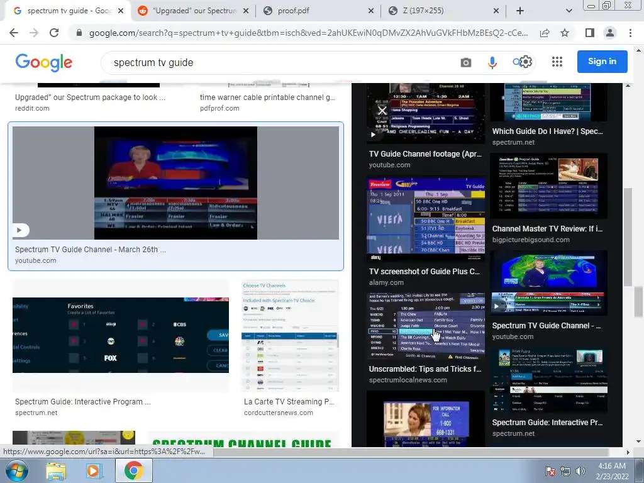Open Spectrum Guide Interactive Program favorites image
644x483 pixels.
[x=121, y=335]
